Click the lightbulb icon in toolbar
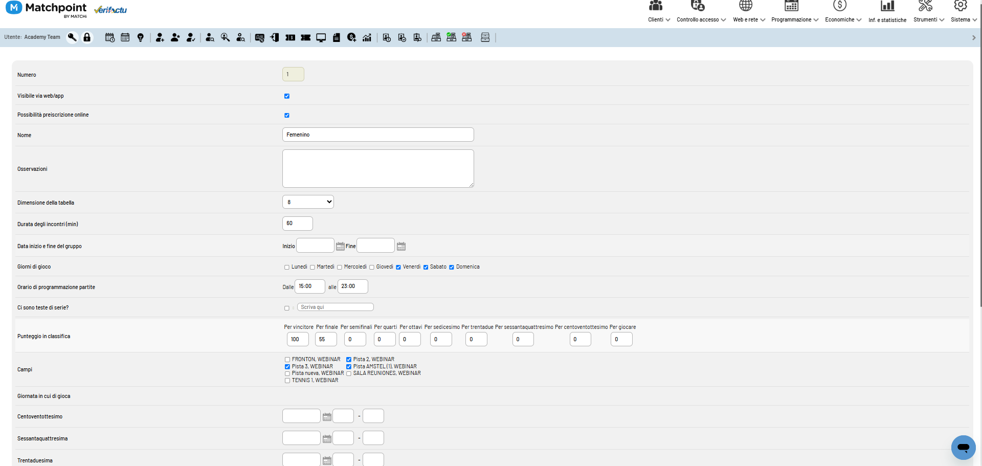The image size is (982, 466). click(x=141, y=37)
